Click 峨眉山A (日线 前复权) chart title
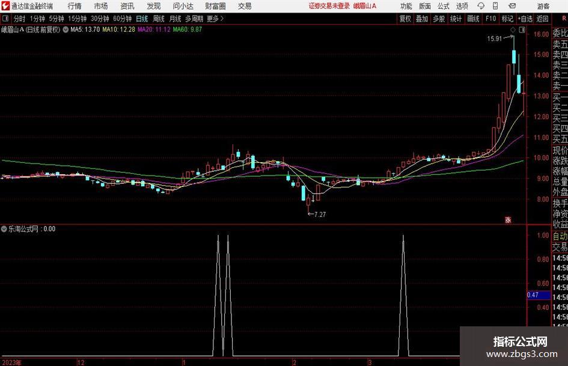Image resolution: width=568 pixels, height=366 pixels. (x=31, y=29)
